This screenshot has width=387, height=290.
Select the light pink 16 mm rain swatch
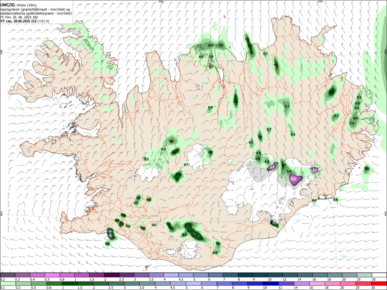[317, 284]
